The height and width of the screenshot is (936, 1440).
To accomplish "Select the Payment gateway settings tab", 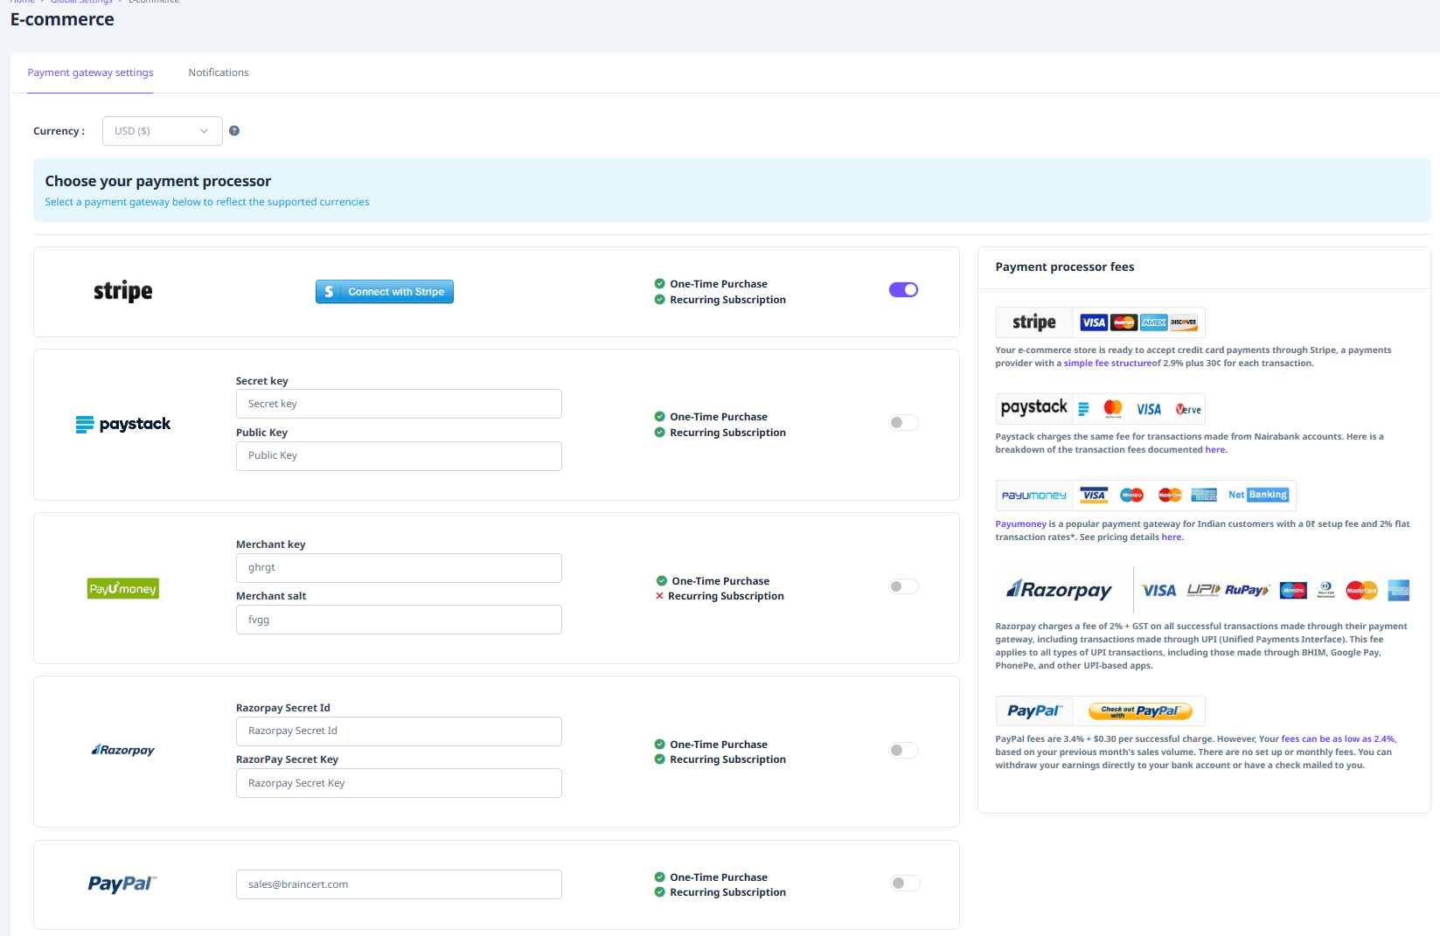I will point(89,73).
